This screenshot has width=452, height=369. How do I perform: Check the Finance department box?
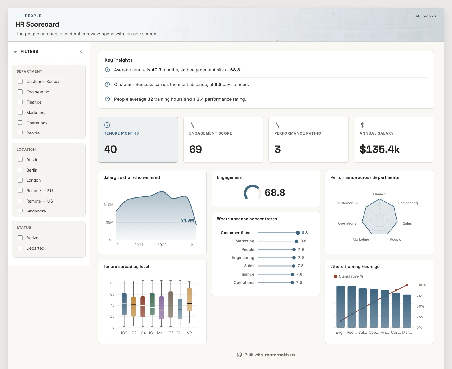[x=20, y=102]
